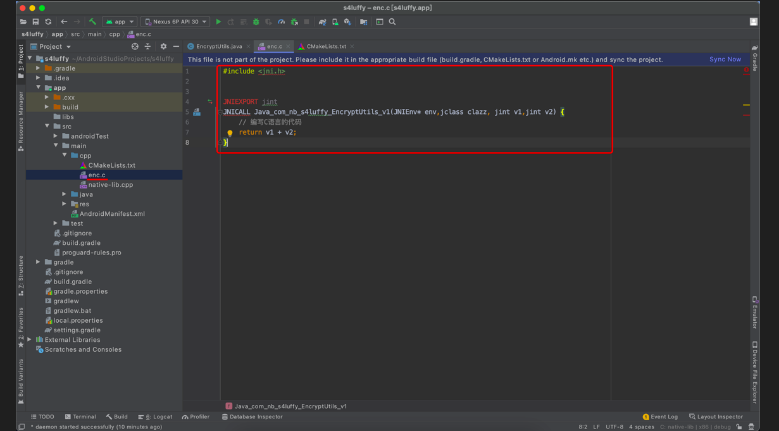Open the Emulator side panel
The height and width of the screenshot is (431, 779).
pyautogui.click(x=754, y=312)
